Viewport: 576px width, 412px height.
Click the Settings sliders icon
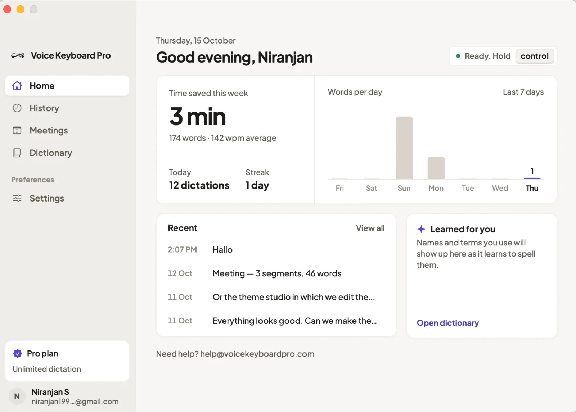(x=17, y=198)
